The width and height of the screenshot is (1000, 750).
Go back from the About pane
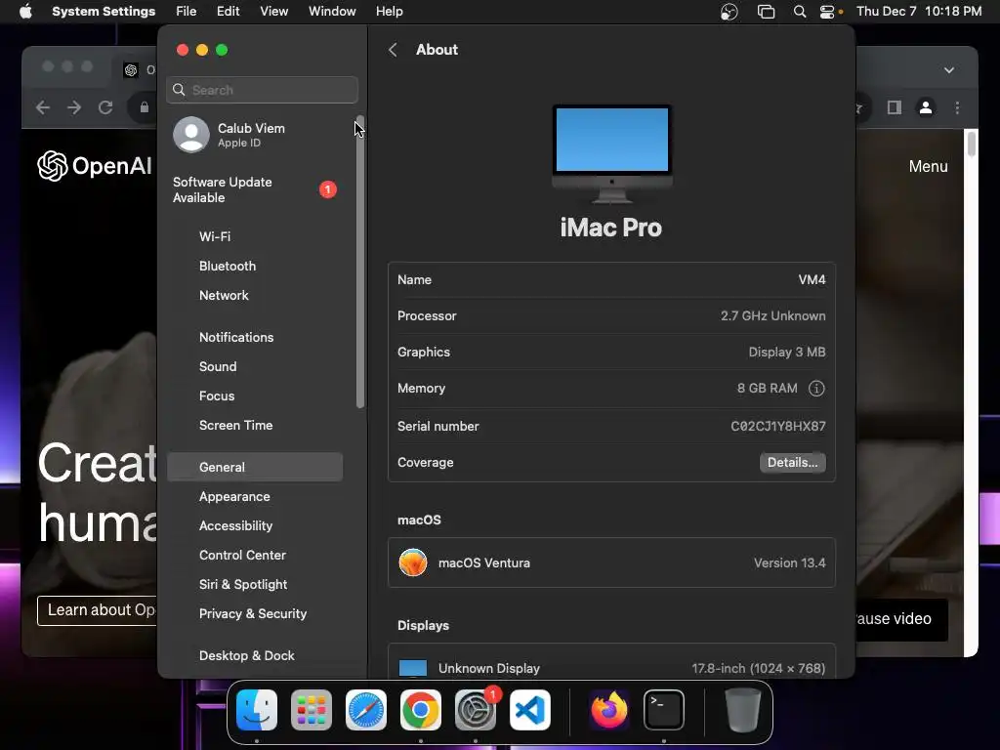coord(393,50)
